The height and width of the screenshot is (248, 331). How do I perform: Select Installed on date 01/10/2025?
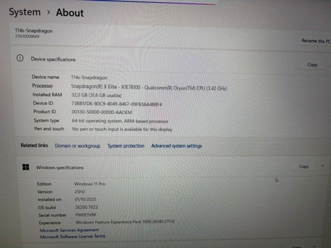[85, 199]
